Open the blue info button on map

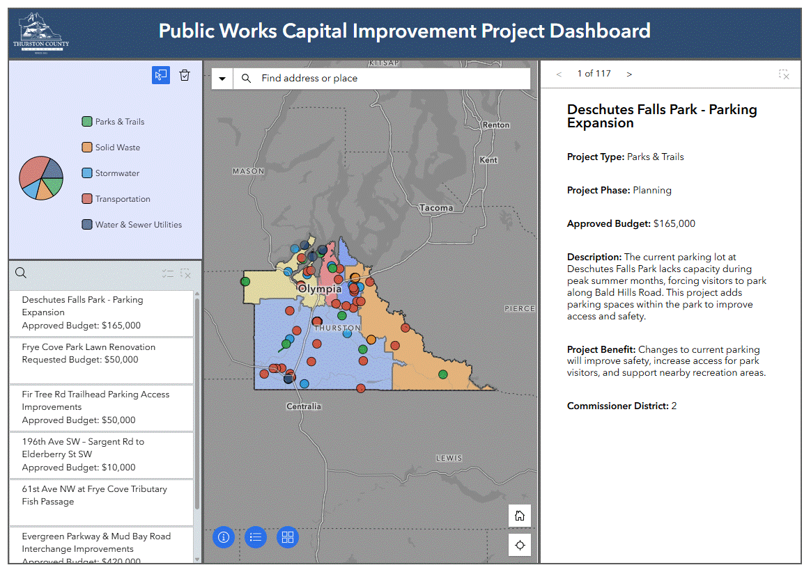click(224, 537)
